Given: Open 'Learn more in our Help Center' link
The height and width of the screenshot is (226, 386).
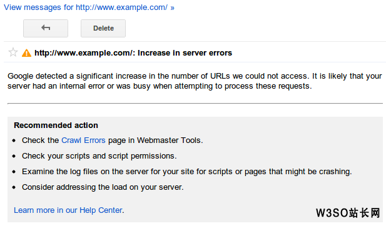Looking at the screenshot, I should click(x=68, y=210).
